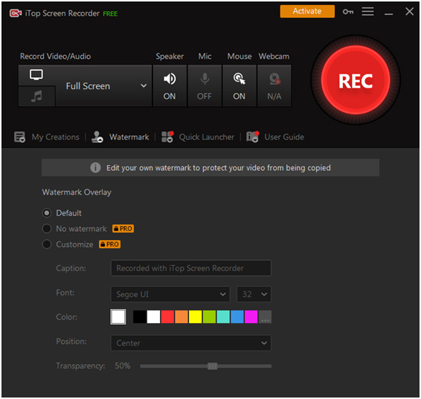421x399 pixels.
Task: Click the info icon in the watermark banner
Action: click(95, 168)
